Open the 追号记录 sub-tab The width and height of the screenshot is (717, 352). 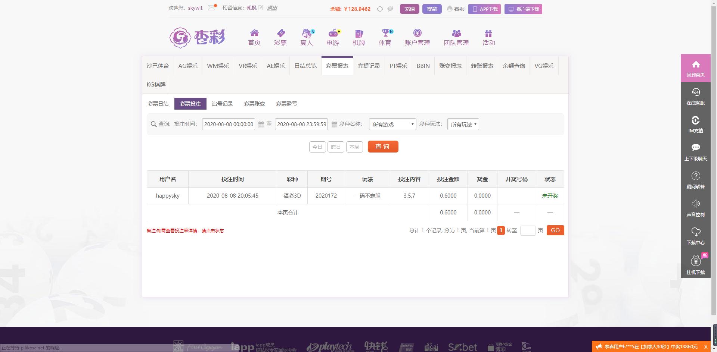point(223,104)
